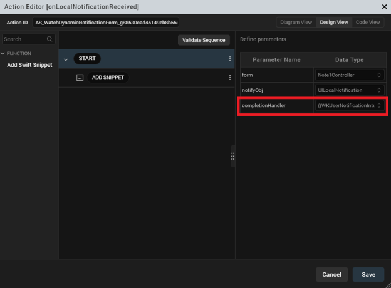Click the Define parameters heading
This screenshot has height=288, width=391.
coord(263,39)
